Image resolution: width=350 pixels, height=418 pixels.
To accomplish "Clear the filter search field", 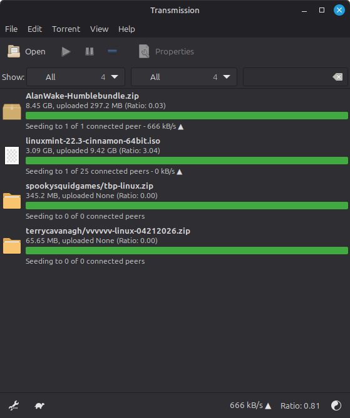I will coord(337,77).
